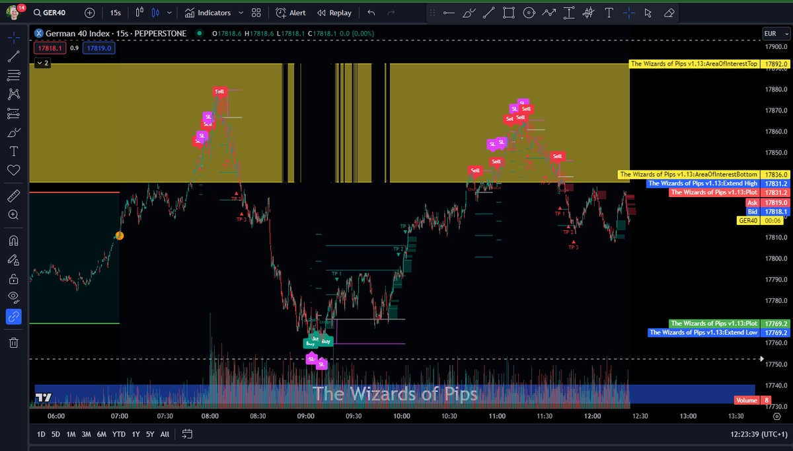Set the YTD date range
The height and width of the screenshot is (451, 793).
119,434
